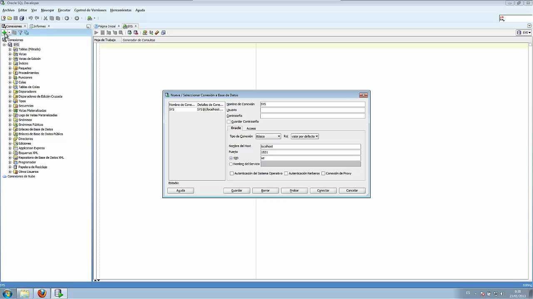Viewport: 533px width, 299px height.
Task: Click the Forward navigation arrow icon
Action: (x=77, y=18)
